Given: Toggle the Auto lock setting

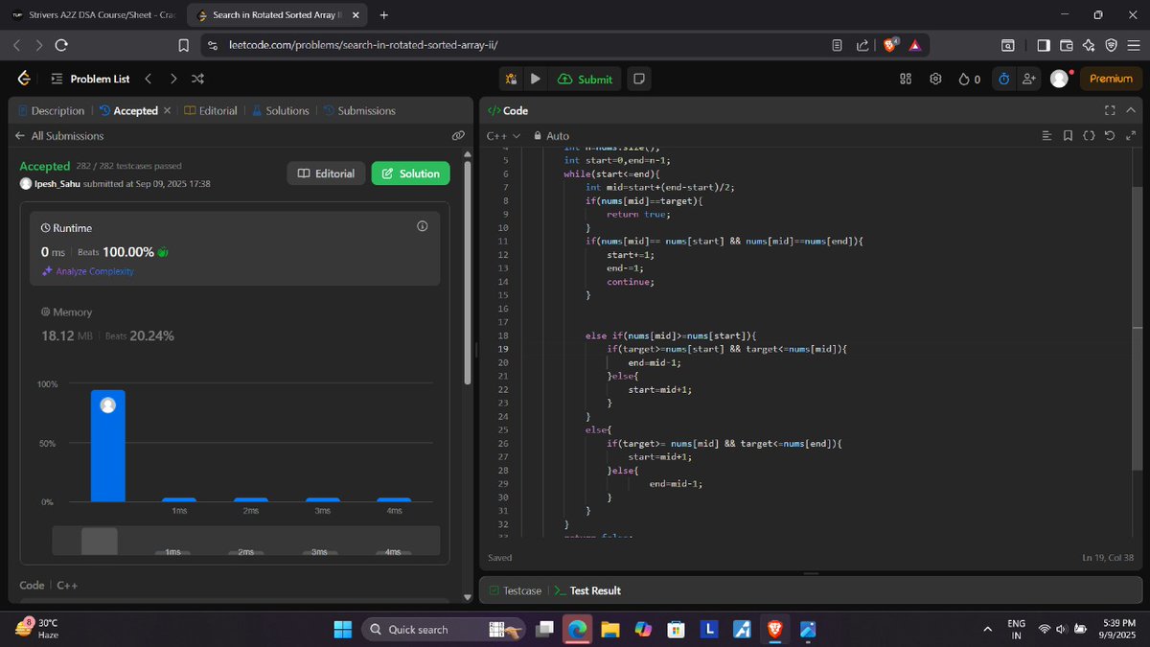Looking at the screenshot, I should tap(551, 136).
